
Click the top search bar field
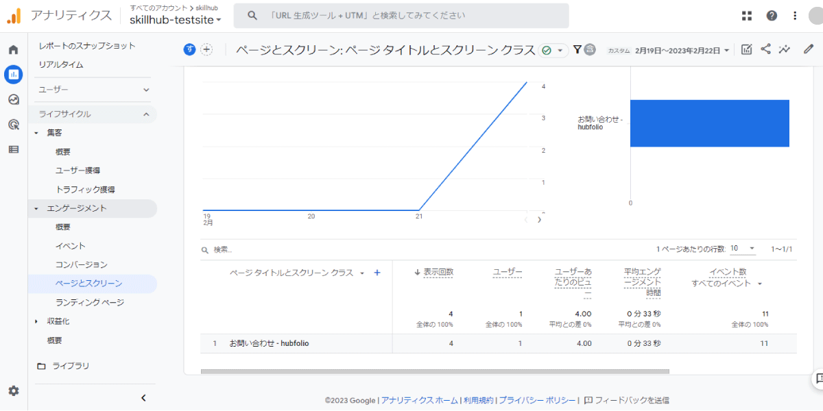pos(401,16)
